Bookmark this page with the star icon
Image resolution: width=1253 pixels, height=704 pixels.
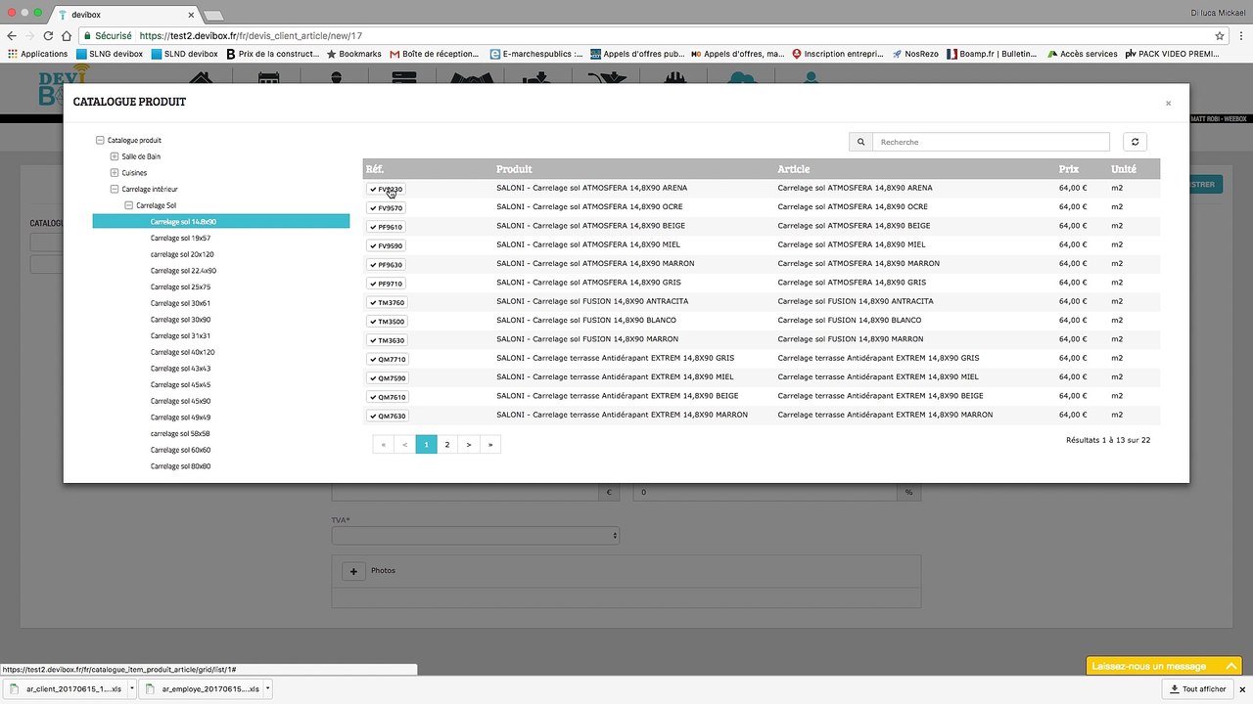[x=1220, y=35]
